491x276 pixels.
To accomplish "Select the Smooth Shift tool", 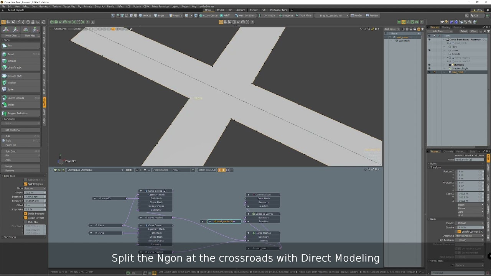I will coord(21,76).
